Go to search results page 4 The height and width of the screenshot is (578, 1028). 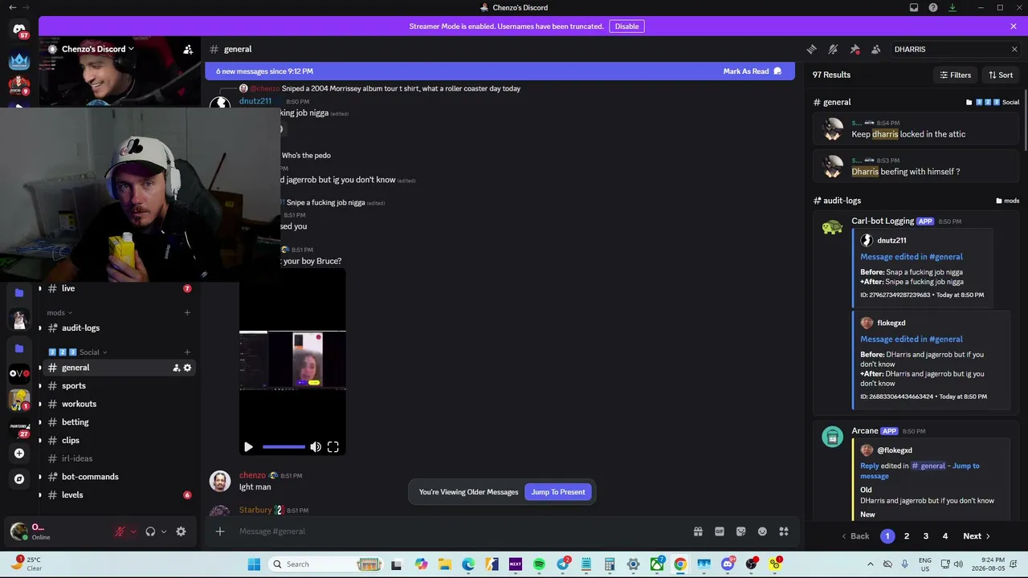945,536
